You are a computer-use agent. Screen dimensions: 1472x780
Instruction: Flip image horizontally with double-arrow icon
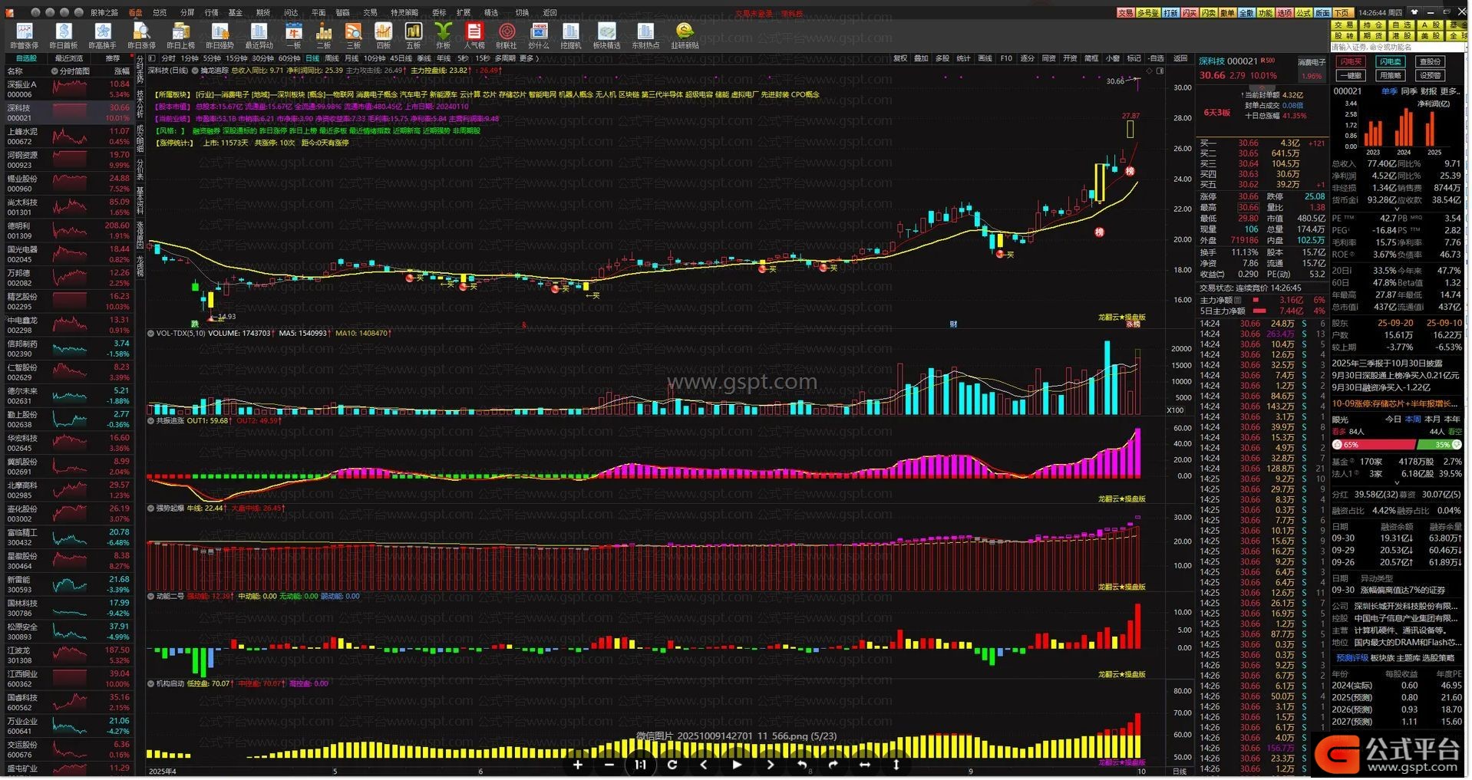pyautogui.click(x=864, y=765)
